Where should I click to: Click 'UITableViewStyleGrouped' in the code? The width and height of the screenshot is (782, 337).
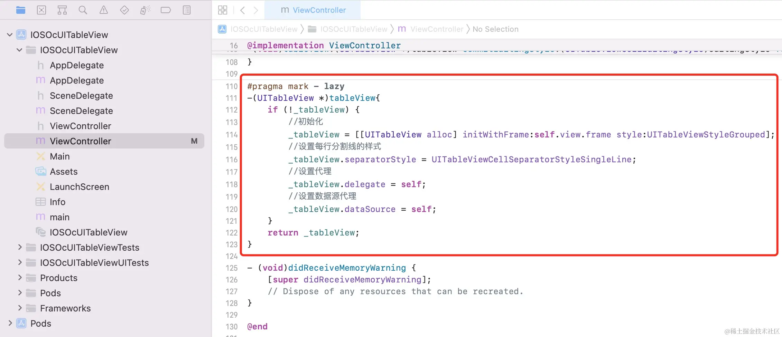[x=706, y=135]
